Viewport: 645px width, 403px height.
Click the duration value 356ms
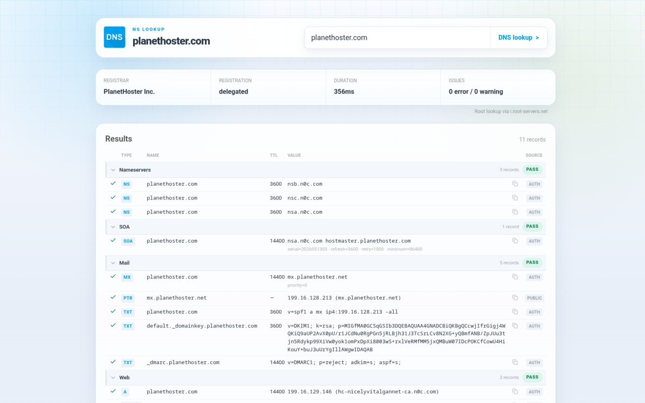click(344, 92)
